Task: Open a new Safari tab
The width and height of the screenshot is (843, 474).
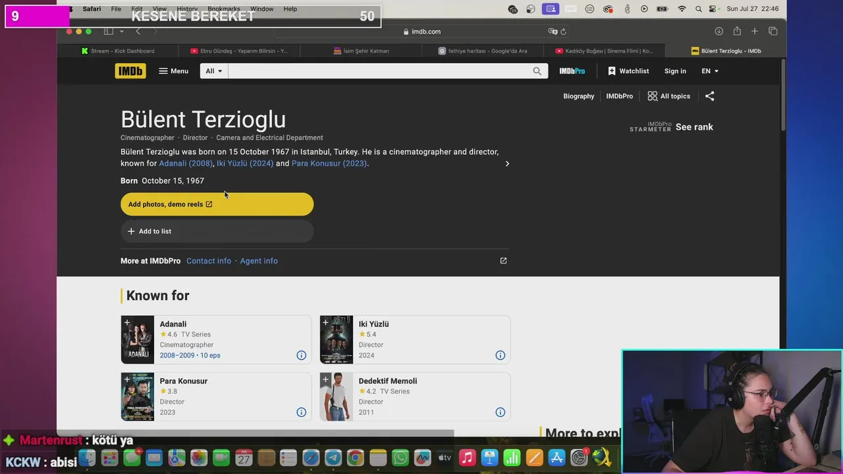Action: coord(755,31)
